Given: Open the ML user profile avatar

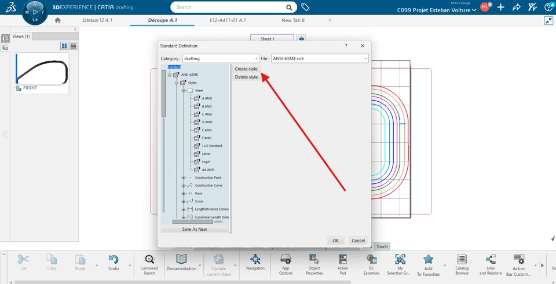Looking at the screenshot, I should 485,7.
